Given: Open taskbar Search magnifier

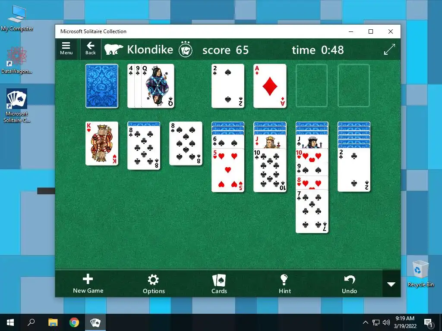Looking at the screenshot, I should (x=31, y=322).
